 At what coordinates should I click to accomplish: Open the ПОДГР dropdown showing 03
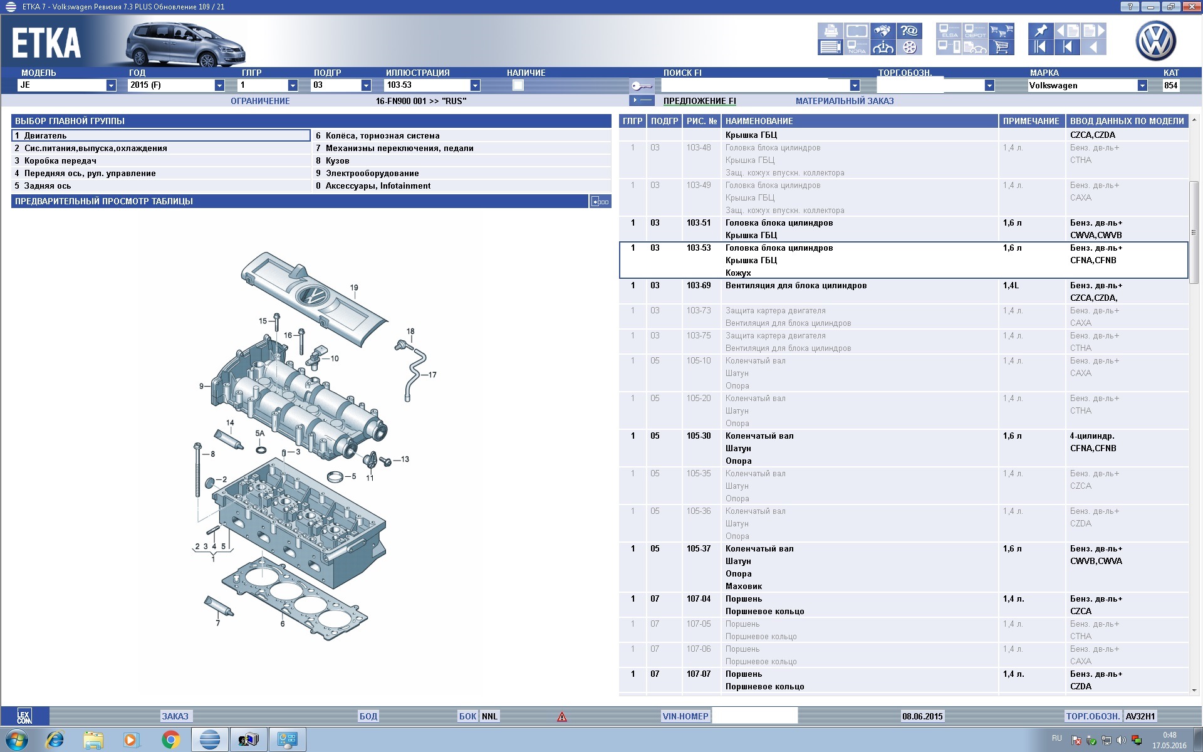(366, 85)
